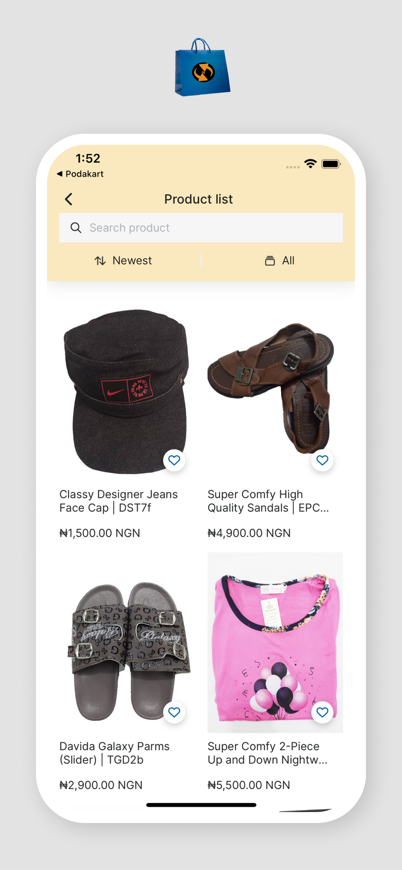
Task: Toggle heart on 2-Piece Nightwear
Action: pos(322,712)
